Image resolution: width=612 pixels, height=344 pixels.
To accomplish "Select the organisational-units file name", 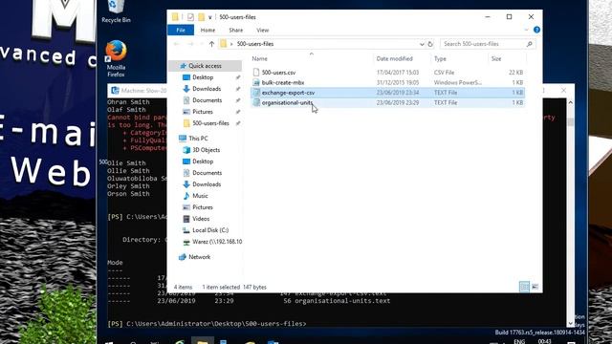I will point(287,103).
